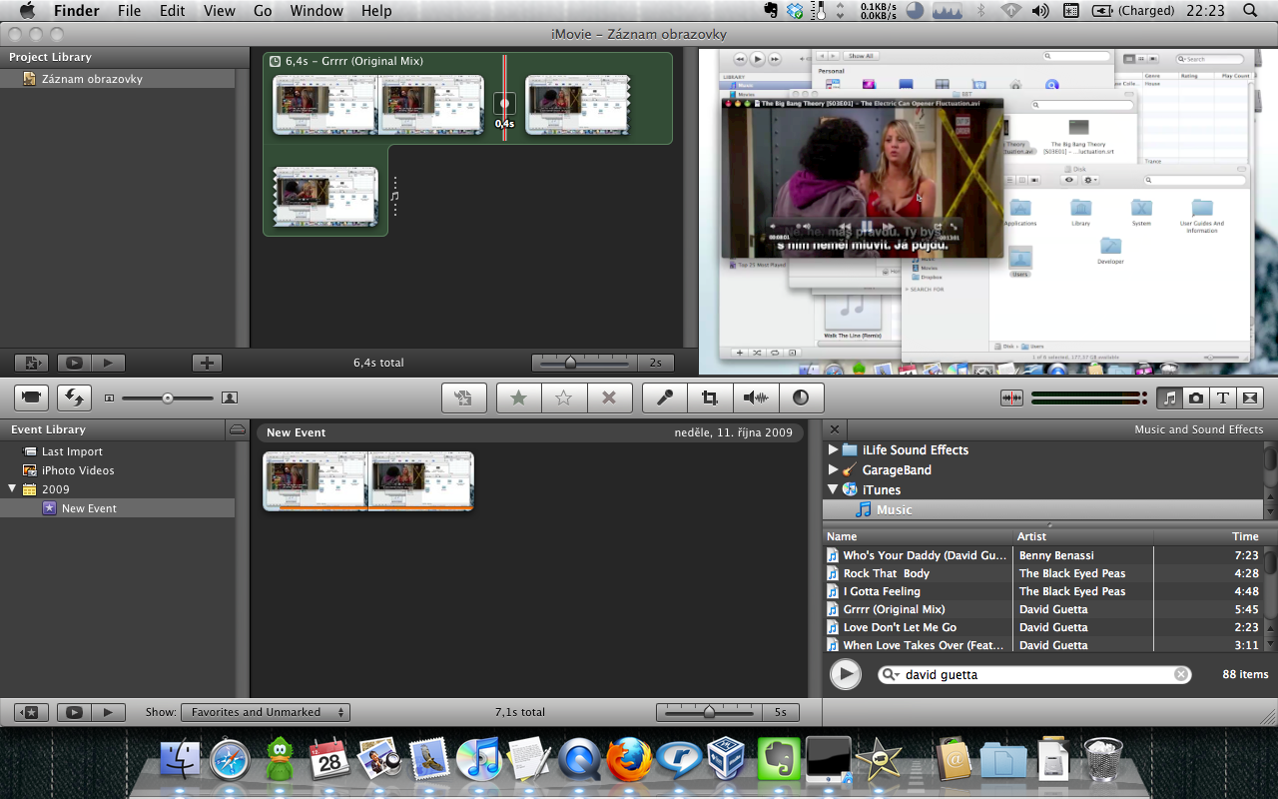
Task: Expand the GarageBand source
Action: [834, 470]
